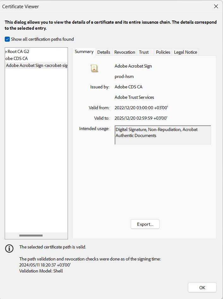The height and width of the screenshot is (299, 223).
Task: Click the certificate list horizontal scrollbar
Action: (31, 236)
